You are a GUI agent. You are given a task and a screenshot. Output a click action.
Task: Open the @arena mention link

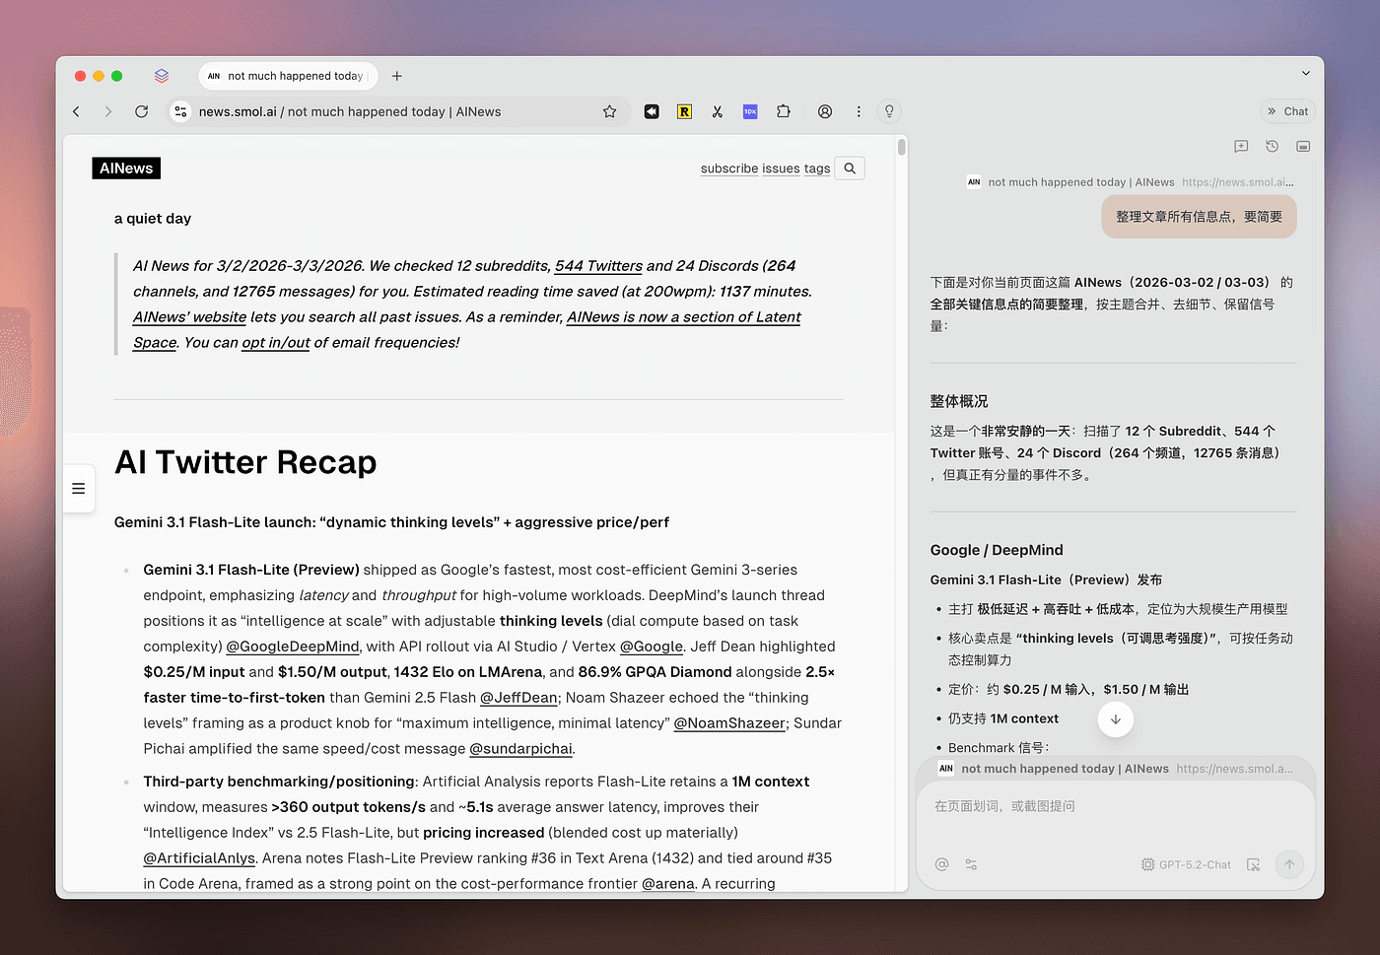click(x=668, y=884)
